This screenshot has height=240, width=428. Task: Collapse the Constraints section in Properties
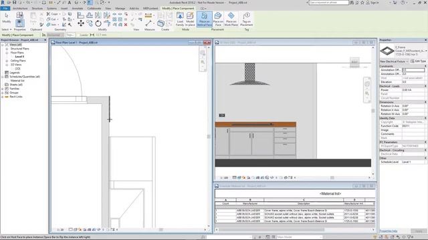(x=425, y=66)
